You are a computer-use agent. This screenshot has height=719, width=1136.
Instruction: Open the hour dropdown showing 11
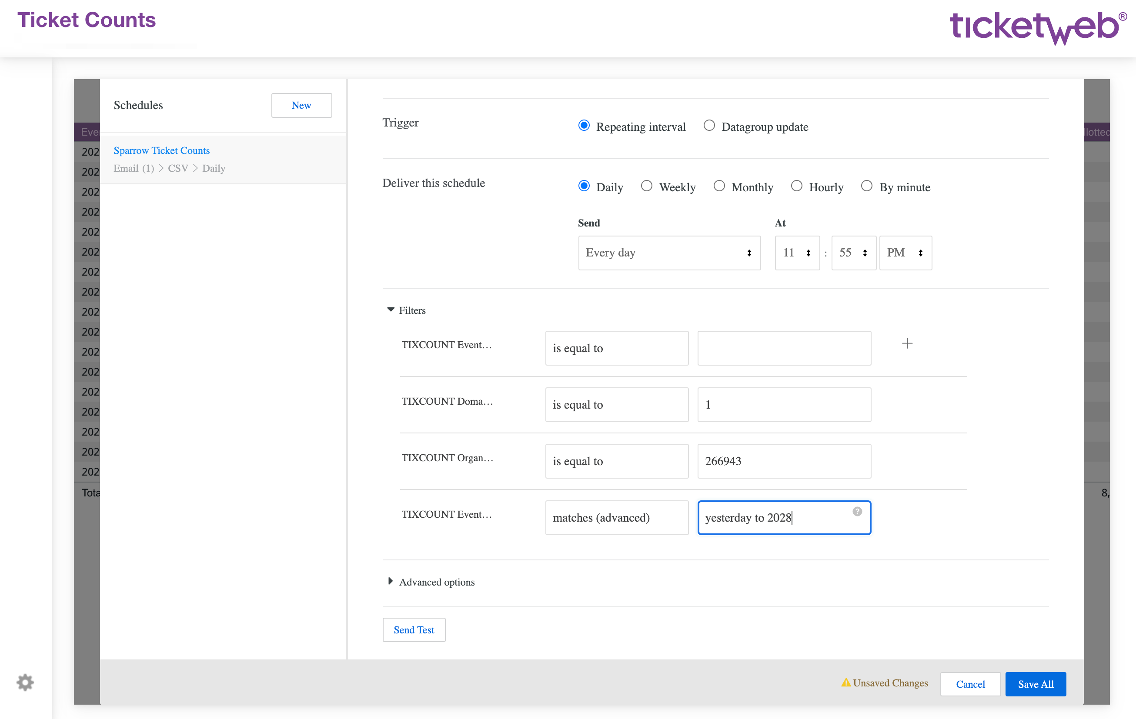797,253
